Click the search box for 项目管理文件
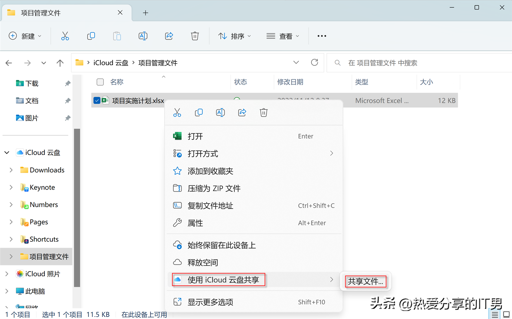512x319 pixels. [419, 63]
